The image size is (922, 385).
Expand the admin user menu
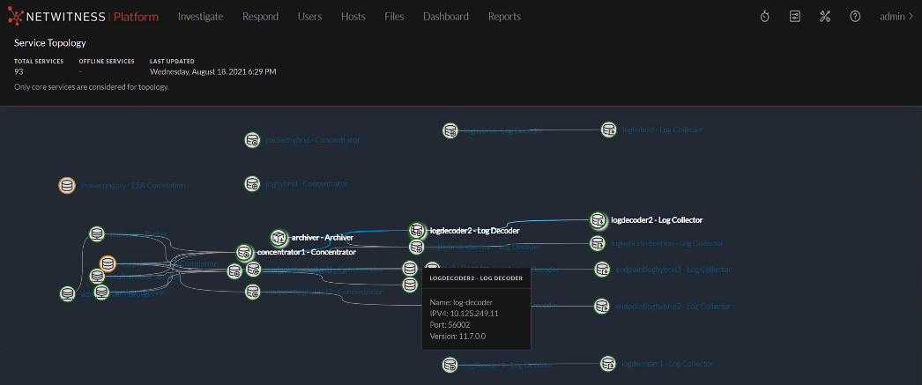point(896,17)
